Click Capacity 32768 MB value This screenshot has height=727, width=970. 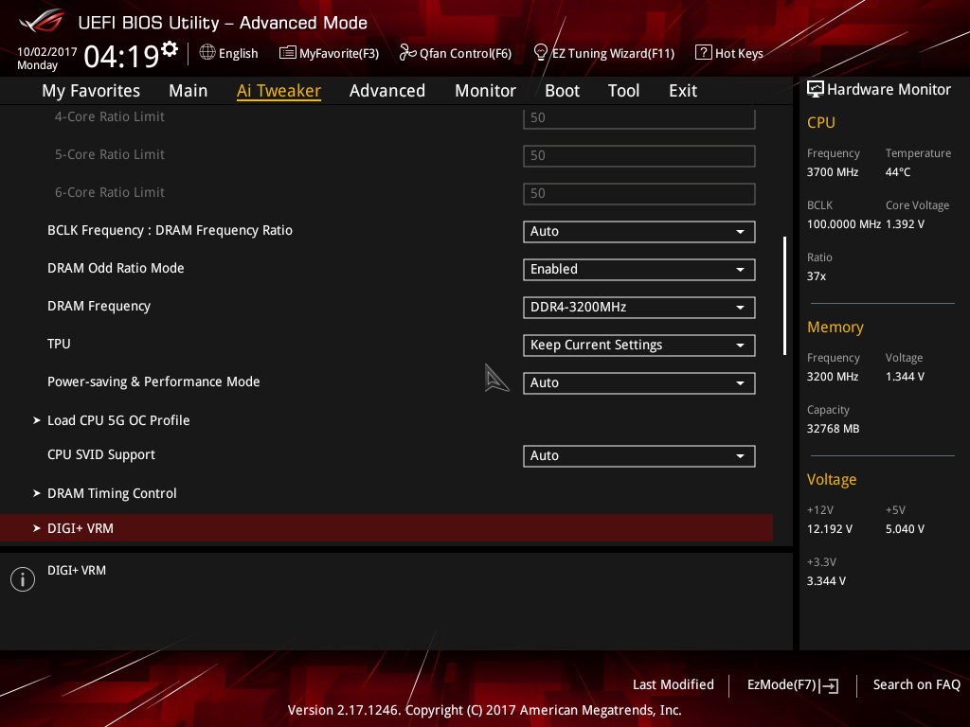coord(833,429)
